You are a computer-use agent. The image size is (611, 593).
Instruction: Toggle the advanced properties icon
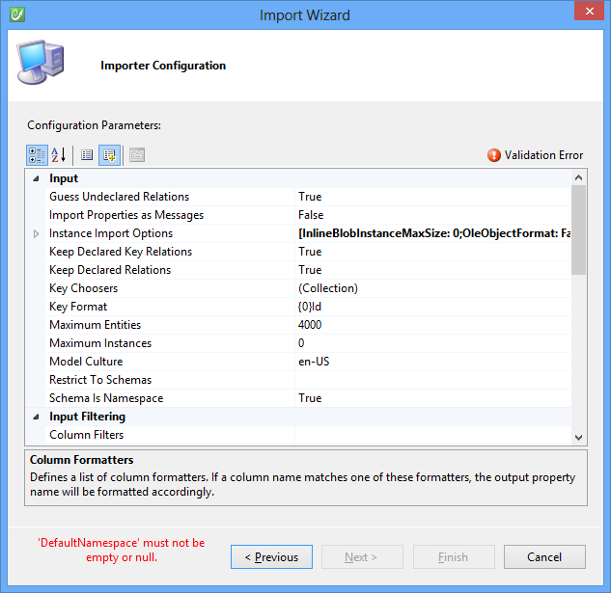(x=108, y=155)
